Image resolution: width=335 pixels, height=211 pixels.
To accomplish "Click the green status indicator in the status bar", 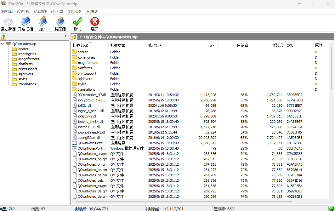I will tap(332, 208).
